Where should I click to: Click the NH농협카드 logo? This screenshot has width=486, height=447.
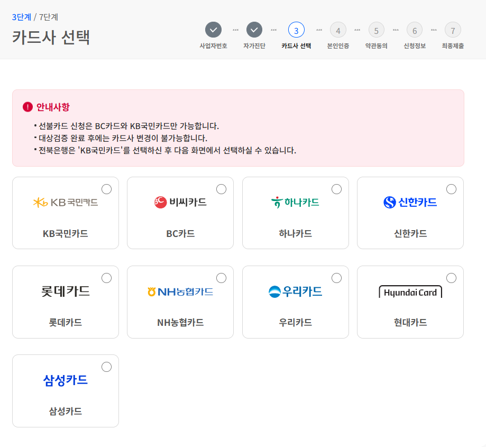coord(180,291)
